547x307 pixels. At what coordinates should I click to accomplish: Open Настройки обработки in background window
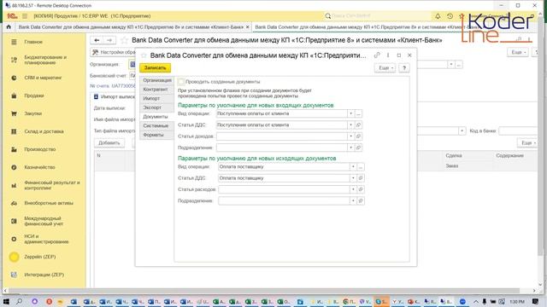(x=113, y=52)
